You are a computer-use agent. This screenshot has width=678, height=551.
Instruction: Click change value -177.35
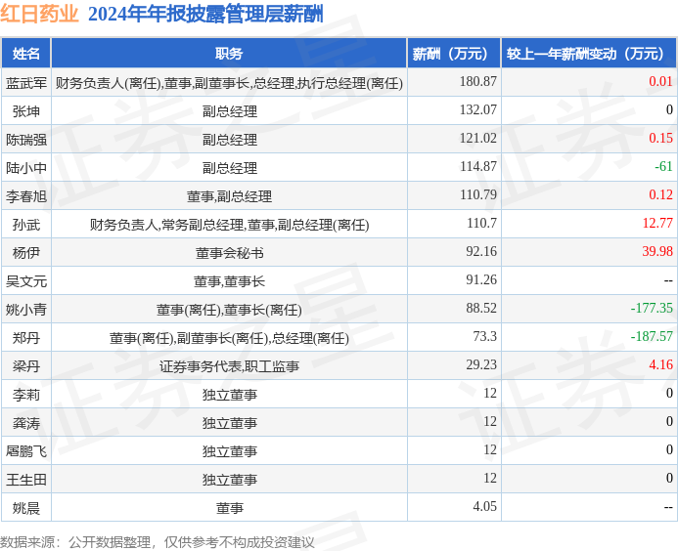[x=652, y=308]
